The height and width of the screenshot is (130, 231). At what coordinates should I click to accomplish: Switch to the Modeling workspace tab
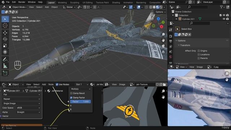coord(62,3)
